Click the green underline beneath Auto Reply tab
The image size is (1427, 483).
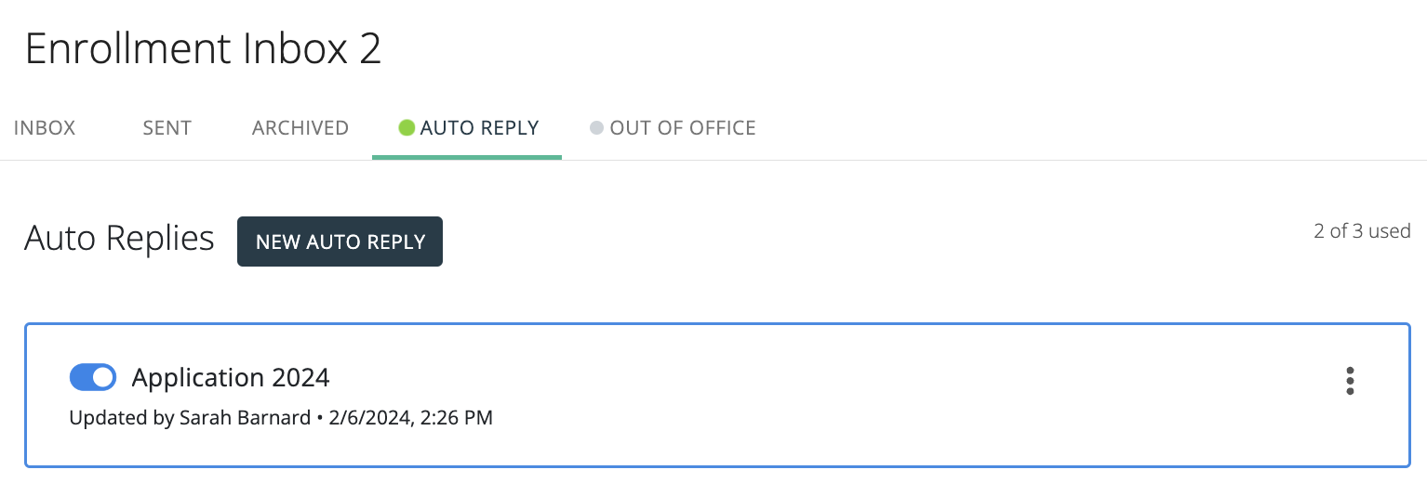pos(466,157)
